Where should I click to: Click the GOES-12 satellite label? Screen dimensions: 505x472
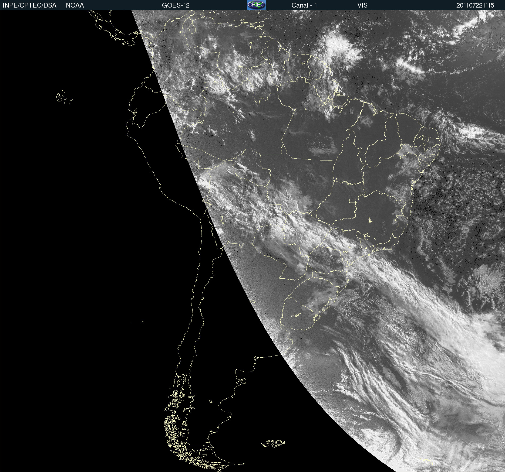click(x=176, y=5)
